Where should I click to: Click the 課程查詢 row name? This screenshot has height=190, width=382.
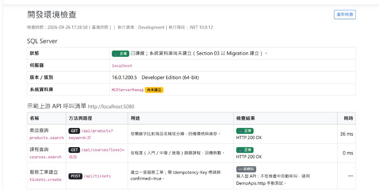coord(39,150)
